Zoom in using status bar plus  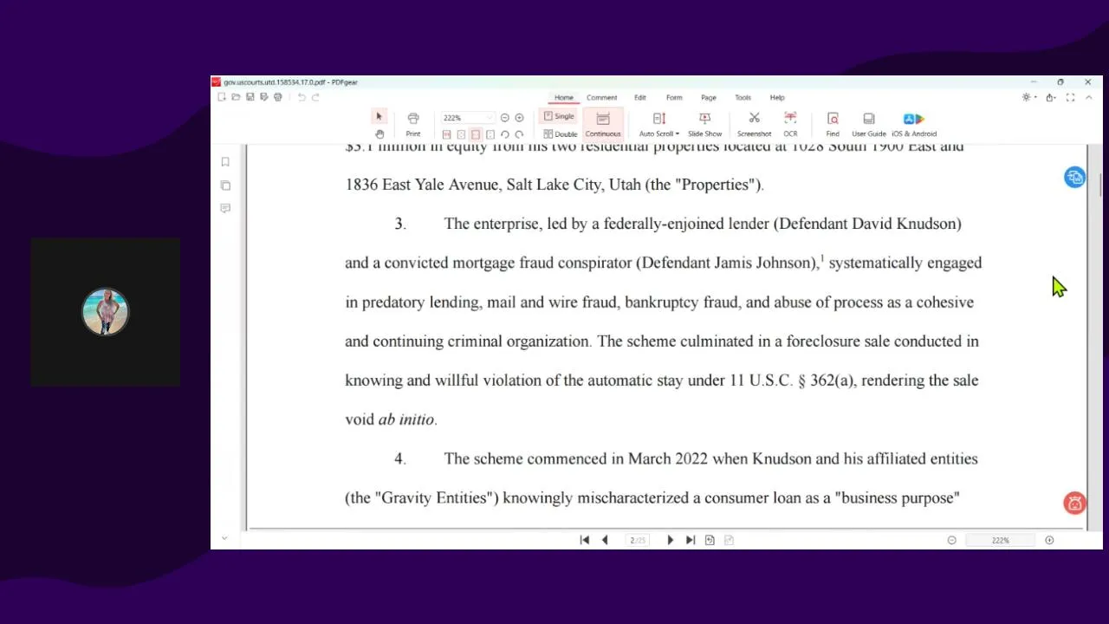pyautogui.click(x=1049, y=540)
